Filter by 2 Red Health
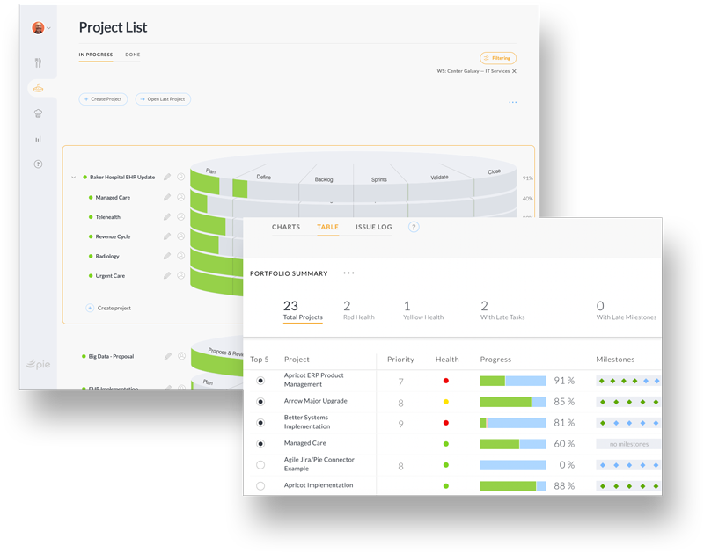704x553 pixels. coord(359,311)
